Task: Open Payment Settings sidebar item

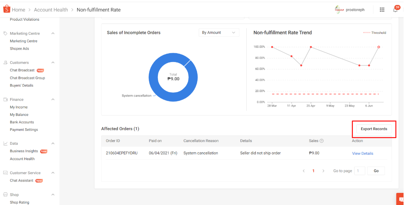Action: tap(24, 130)
